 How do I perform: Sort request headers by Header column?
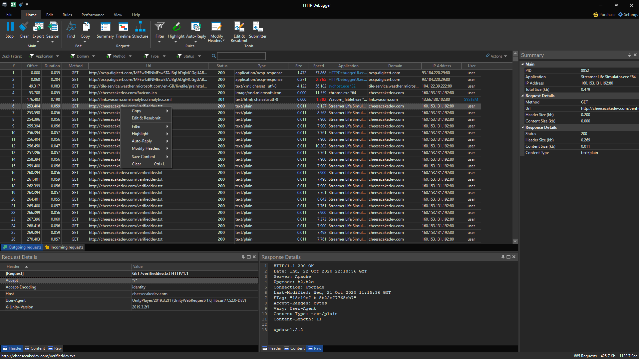click(68, 267)
